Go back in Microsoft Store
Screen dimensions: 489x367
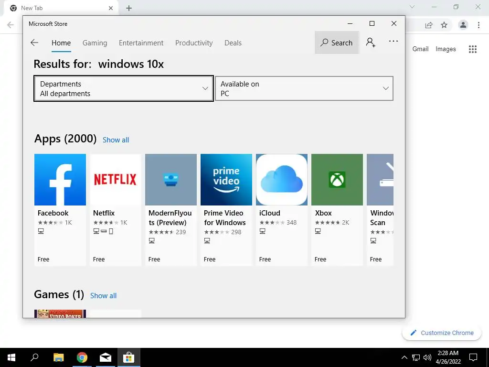coord(34,43)
